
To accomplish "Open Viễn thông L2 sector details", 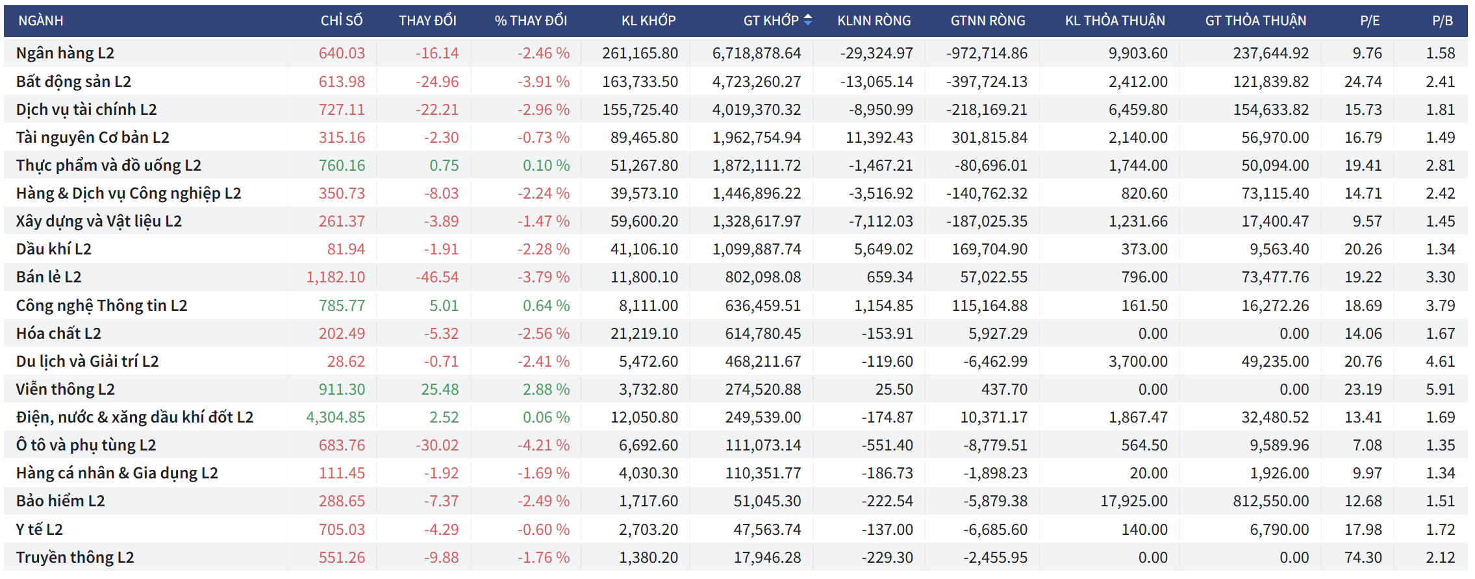I will pyautogui.click(x=66, y=389).
